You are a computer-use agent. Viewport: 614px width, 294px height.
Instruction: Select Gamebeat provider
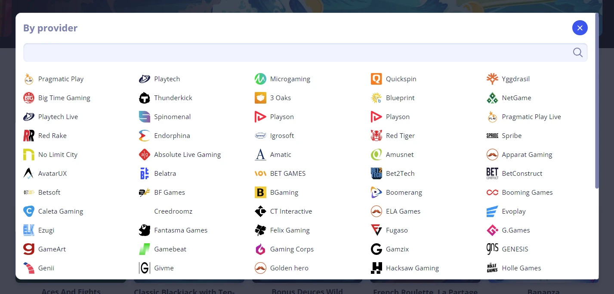coord(163,249)
